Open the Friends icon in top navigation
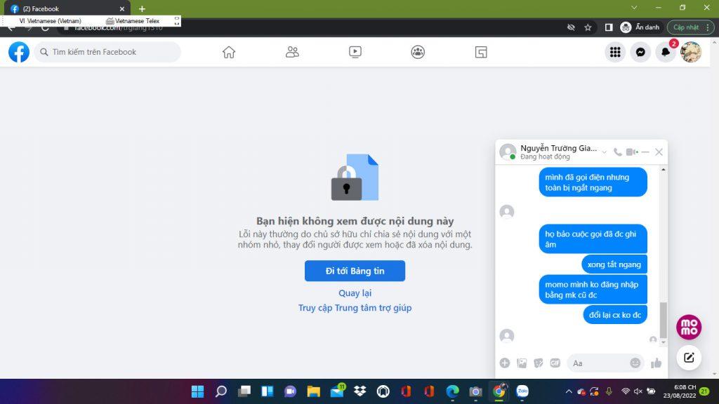This screenshot has height=404, width=719. coord(292,52)
